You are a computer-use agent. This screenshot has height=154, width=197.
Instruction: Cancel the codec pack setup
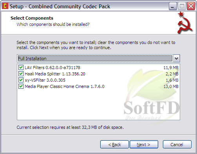click(x=177, y=145)
